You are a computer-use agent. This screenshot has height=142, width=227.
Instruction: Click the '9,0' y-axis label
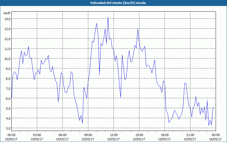click(8, 68)
